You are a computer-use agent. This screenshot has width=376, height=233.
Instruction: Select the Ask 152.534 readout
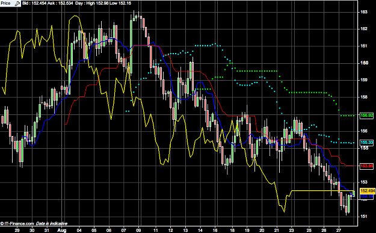60,4
